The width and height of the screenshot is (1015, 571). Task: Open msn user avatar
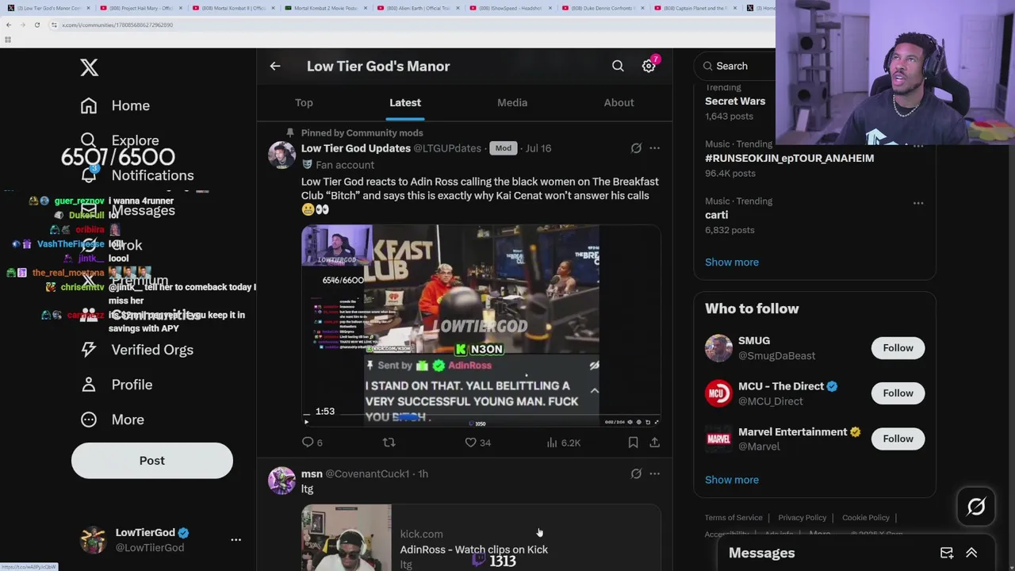[x=282, y=481]
